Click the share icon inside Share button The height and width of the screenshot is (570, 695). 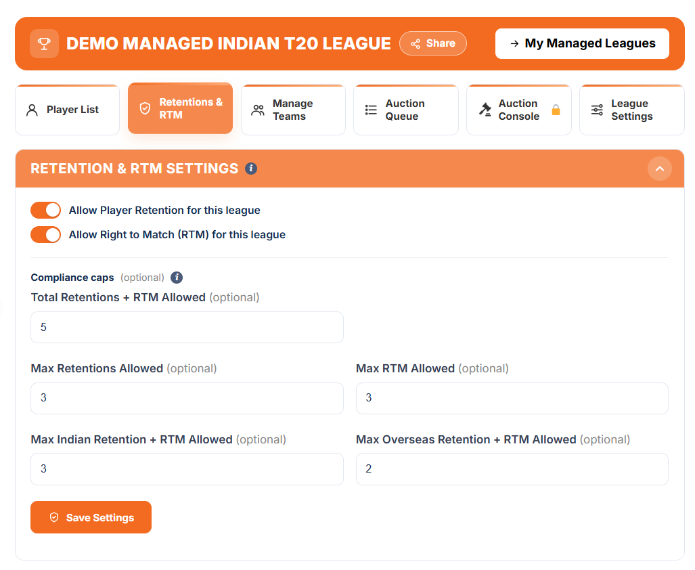416,43
